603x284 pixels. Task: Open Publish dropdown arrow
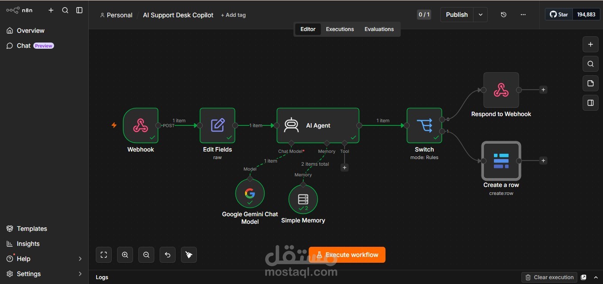[x=481, y=15]
